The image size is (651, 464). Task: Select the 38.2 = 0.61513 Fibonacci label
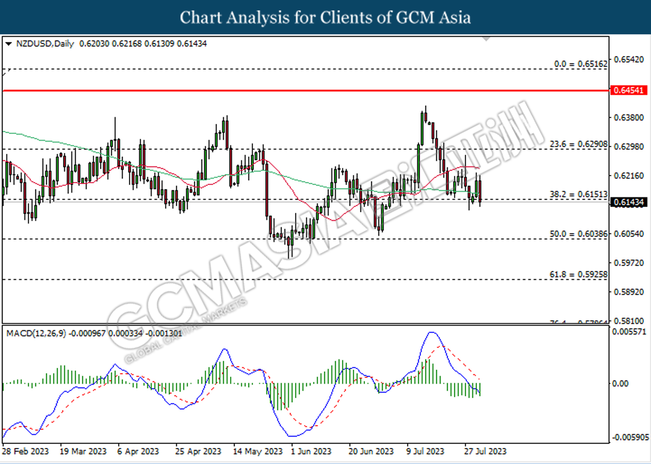pyautogui.click(x=579, y=195)
